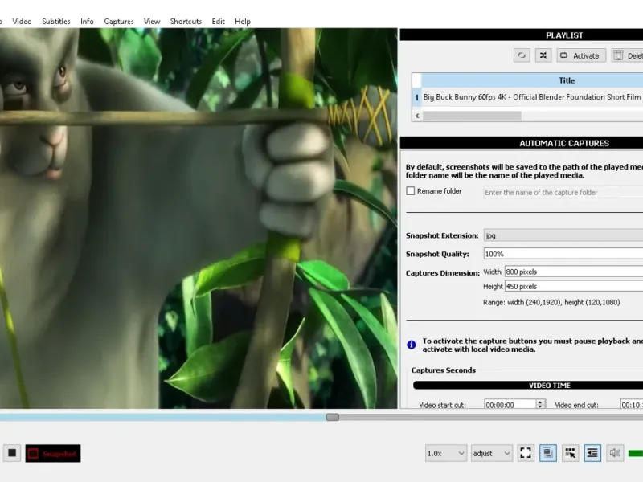Select Big Buck Bunny playlist entry
This screenshot has height=482, width=643.
click(530, 98)
